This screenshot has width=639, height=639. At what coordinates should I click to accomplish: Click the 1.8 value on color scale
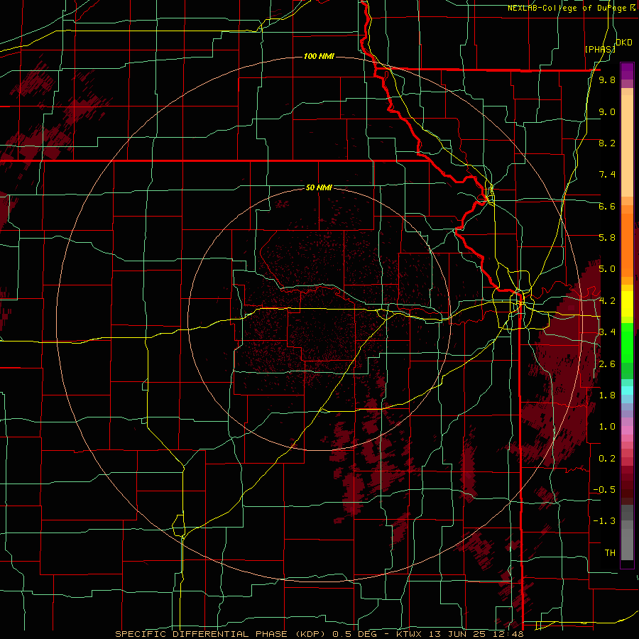click(607, 395)
